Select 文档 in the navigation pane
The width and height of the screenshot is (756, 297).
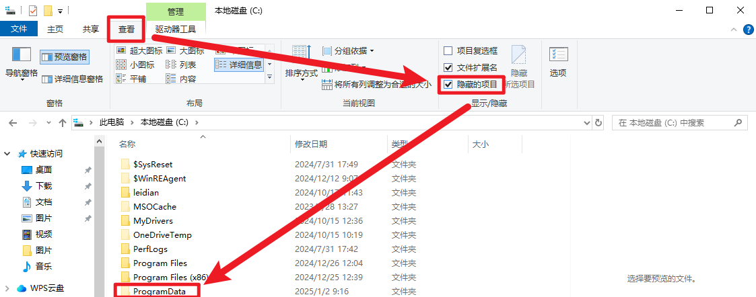click(43, 202)
